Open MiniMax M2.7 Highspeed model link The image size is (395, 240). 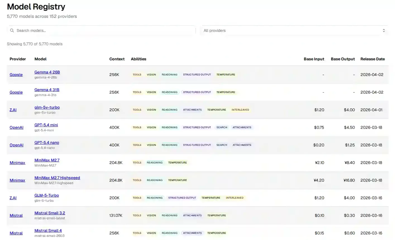pos(57,178)
